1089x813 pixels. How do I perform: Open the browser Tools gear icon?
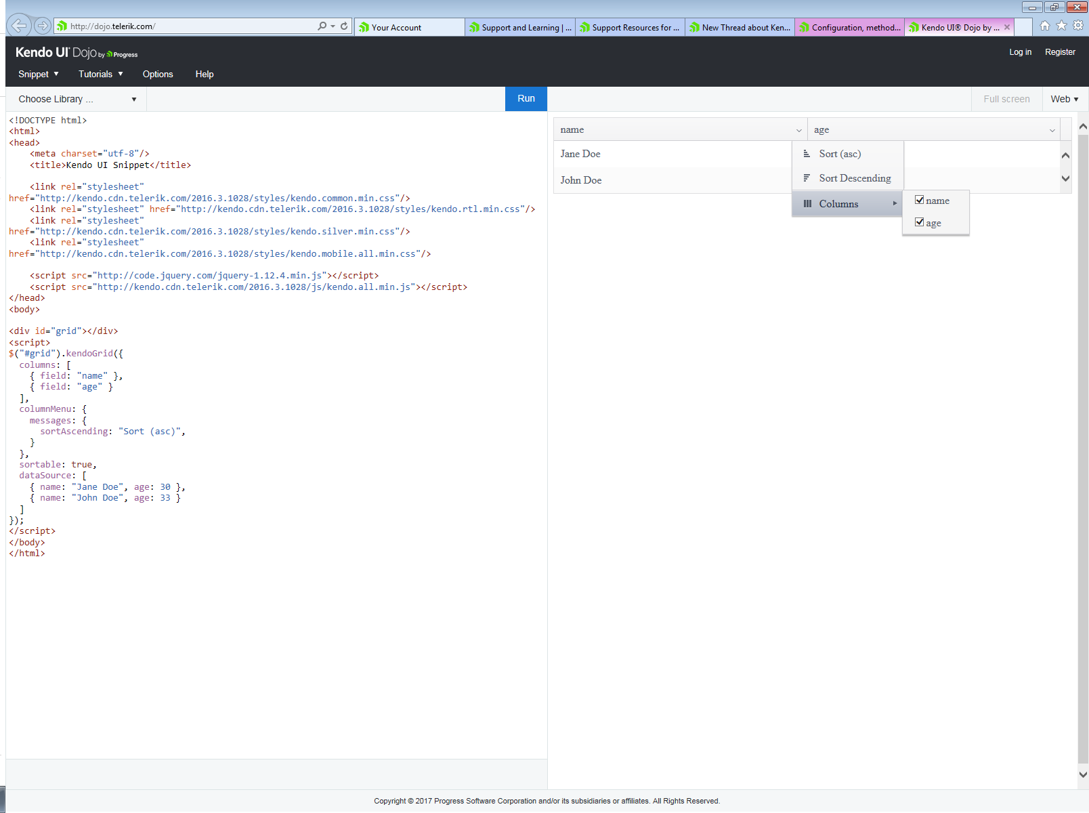pyautogui.click(x=1078, y=26)
